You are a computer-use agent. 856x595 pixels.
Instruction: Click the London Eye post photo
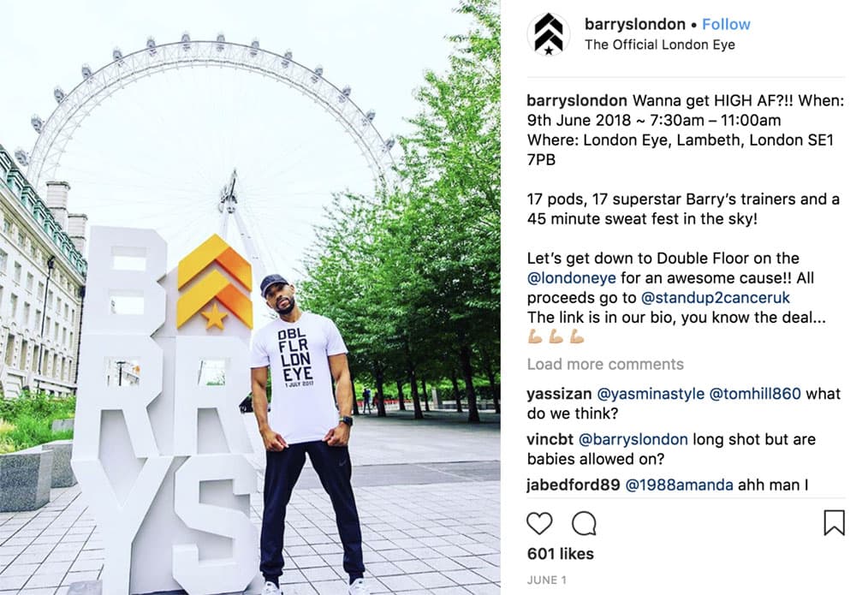point(250,298)
